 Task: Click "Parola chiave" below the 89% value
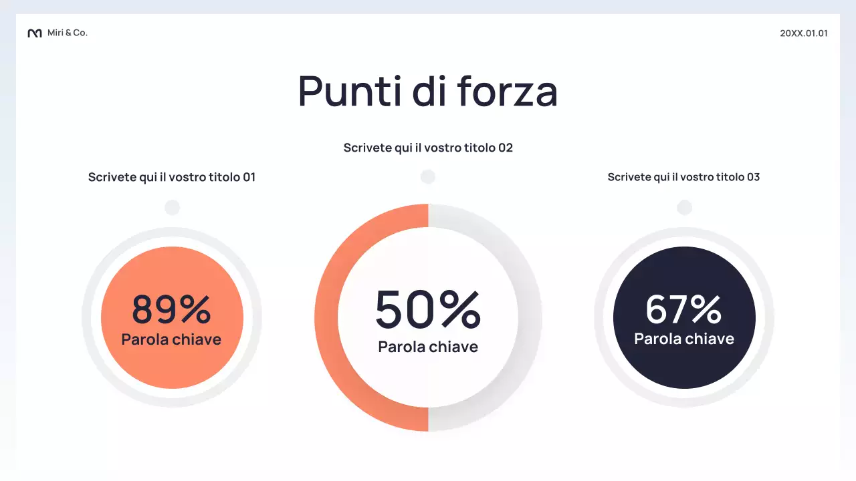[171, 339]
